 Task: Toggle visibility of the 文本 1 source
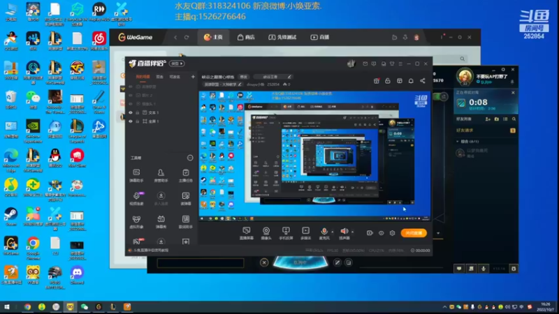pos(131,112)
